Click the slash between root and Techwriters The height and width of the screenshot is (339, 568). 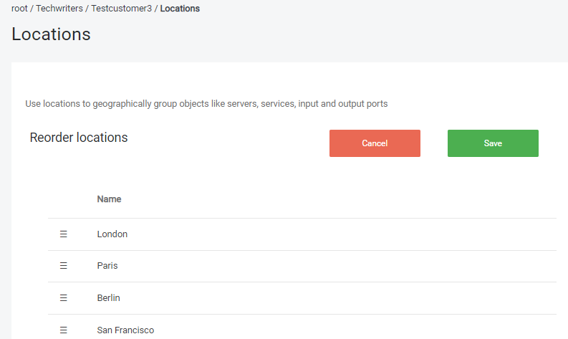[x=32, y=9]
